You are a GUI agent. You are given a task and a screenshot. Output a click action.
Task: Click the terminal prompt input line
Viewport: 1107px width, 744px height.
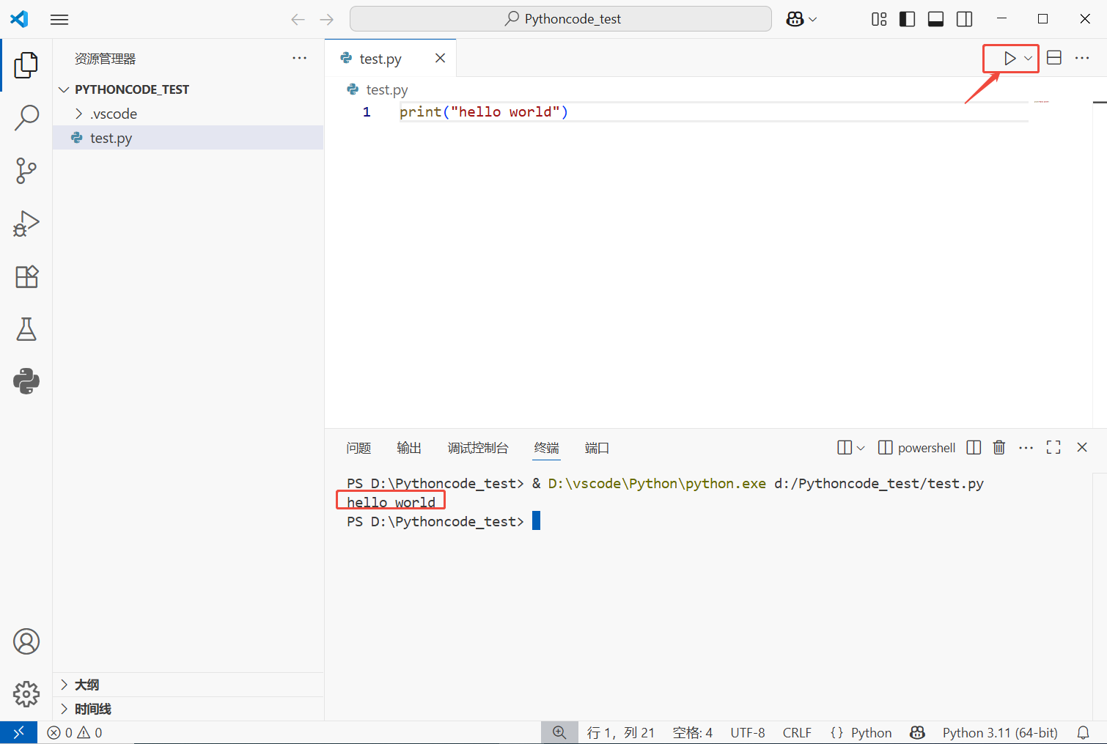point(444,521)
